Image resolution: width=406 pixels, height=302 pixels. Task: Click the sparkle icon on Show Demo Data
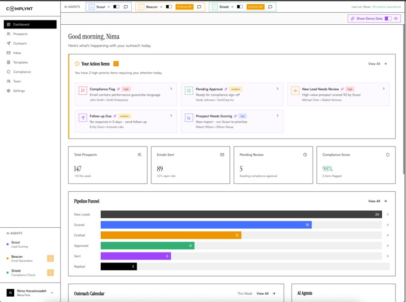[x=353, y=18]
